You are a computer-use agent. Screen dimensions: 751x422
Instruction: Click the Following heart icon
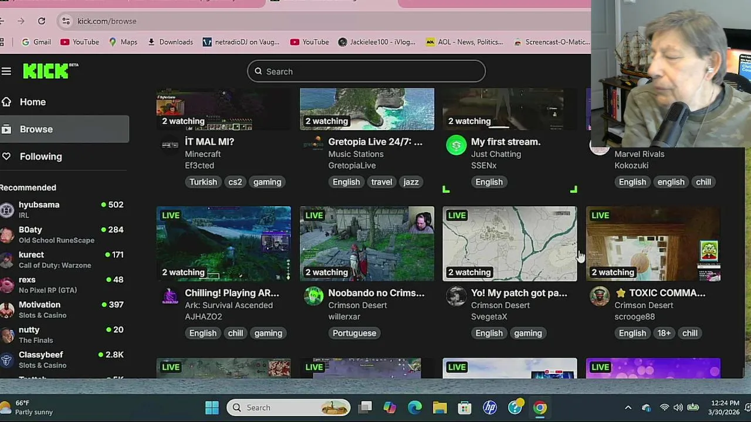tap(6, 156)
